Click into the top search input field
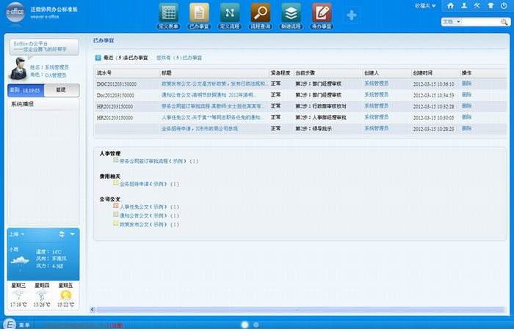This screenshot has width=514, height=331. click(x=481, y=22)
